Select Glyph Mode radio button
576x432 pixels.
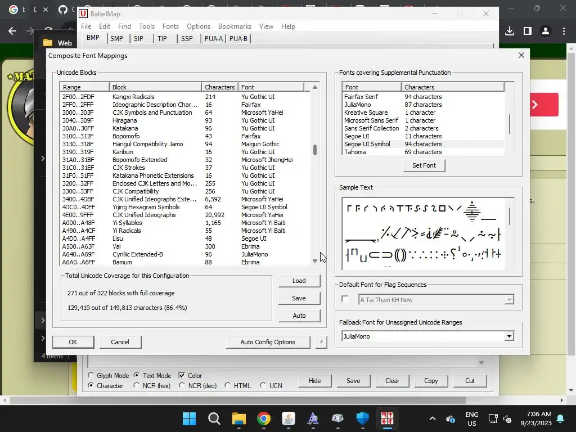click(91, 375)
